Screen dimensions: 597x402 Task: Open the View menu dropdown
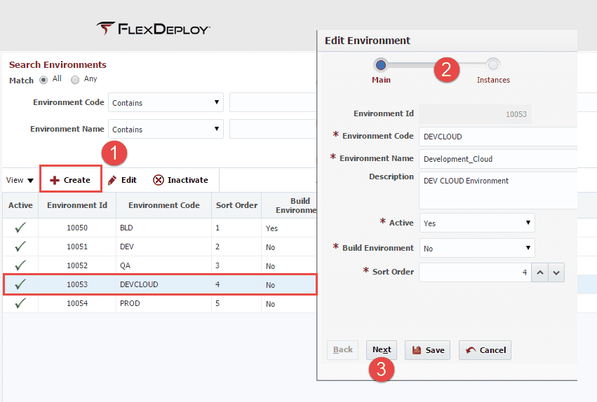pyautogui.click(x=20, y=180)
